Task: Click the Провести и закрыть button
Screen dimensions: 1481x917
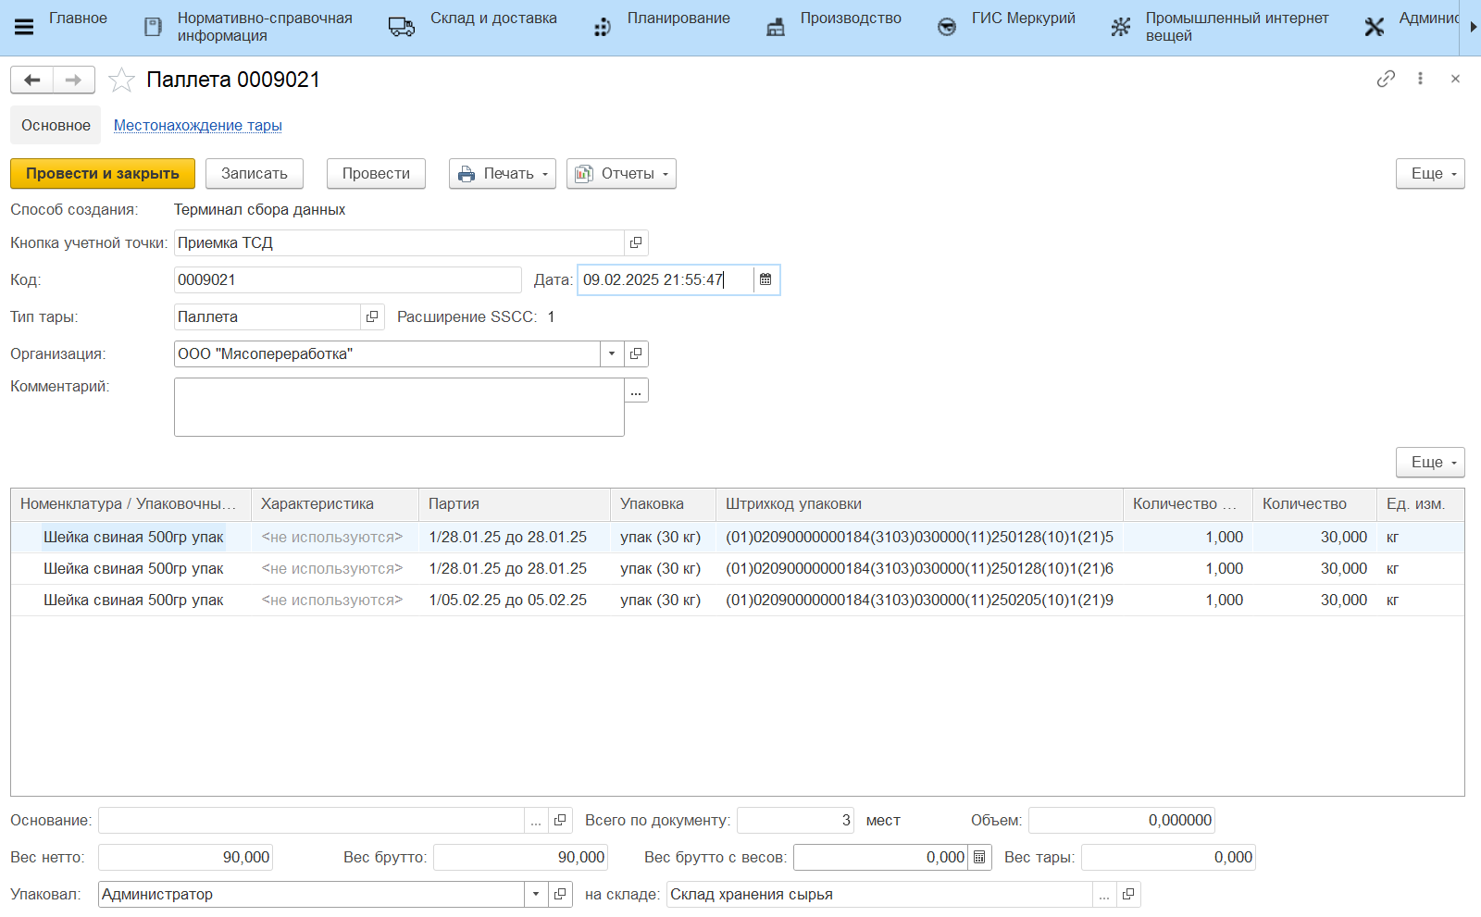Action: [103, 174]
